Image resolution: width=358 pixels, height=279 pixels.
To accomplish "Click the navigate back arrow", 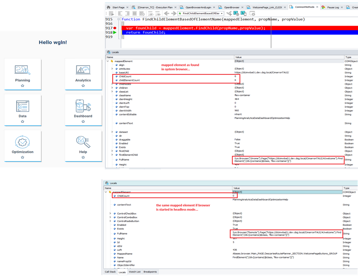I will [167, 14].
